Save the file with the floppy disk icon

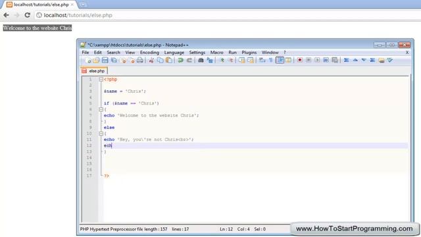[105, 61]
